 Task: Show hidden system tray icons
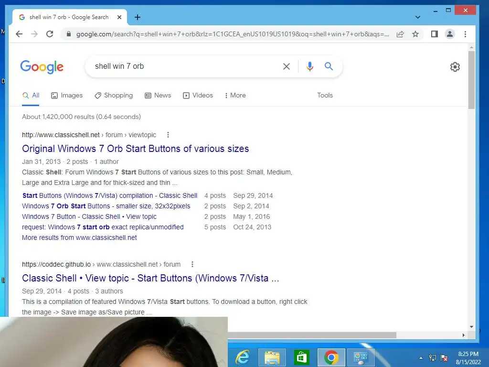[421, 358]
